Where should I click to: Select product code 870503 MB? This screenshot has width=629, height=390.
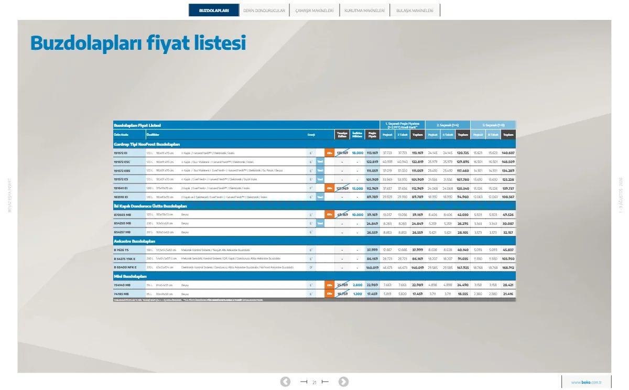(x=122, y=214)
